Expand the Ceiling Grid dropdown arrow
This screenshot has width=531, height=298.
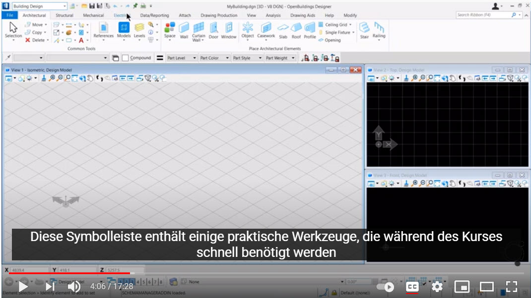[x=350, y=25]
